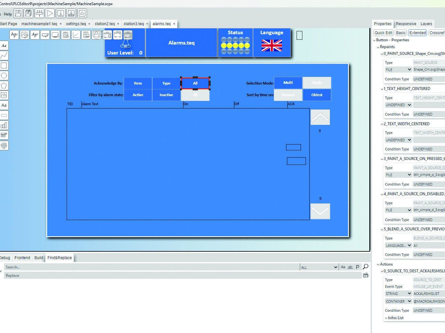Switch to the station2.teq tab
The image size is (445, 333).
[x=105, y=24]
